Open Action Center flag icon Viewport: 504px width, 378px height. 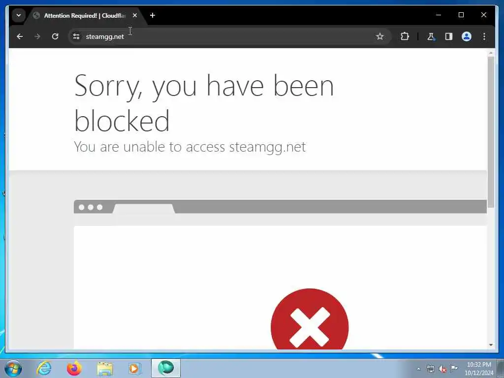coord(454,368)
